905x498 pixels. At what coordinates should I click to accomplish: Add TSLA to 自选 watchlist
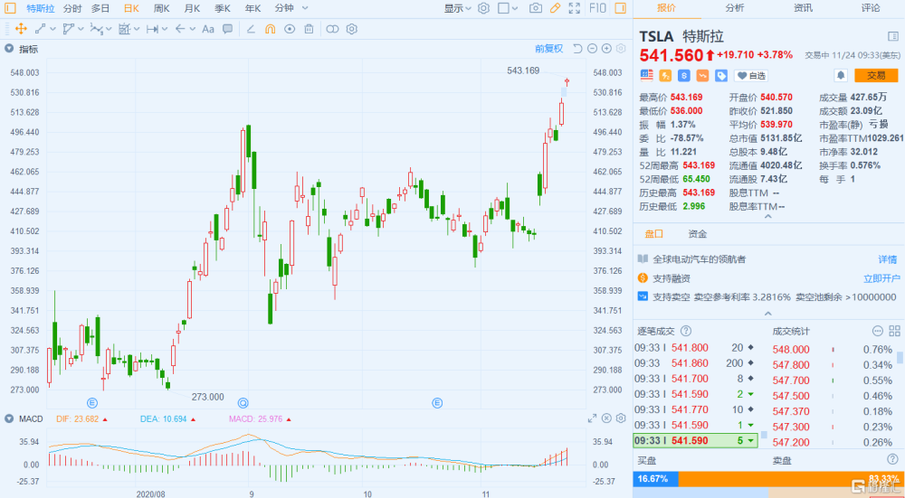pos(751,76)
